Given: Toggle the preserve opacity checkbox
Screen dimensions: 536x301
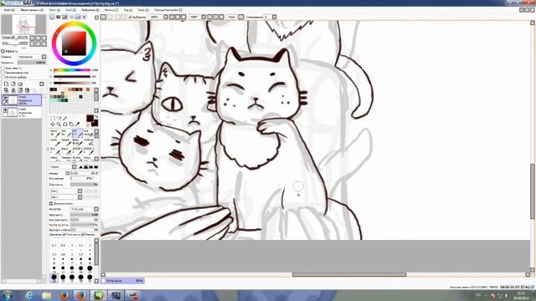Looking at the screenshot, I should 3,69.
